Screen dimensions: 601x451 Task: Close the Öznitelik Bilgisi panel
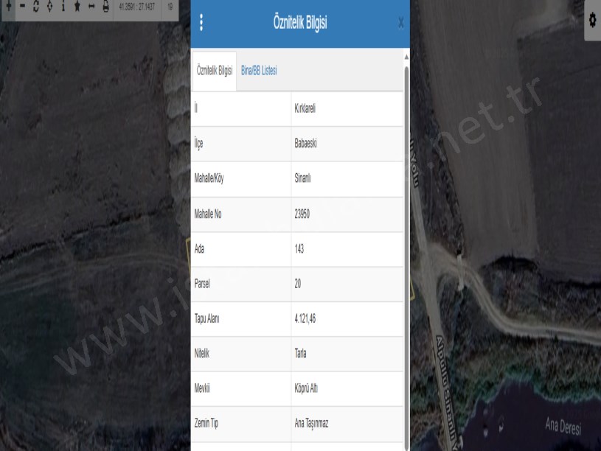[400, 23]
